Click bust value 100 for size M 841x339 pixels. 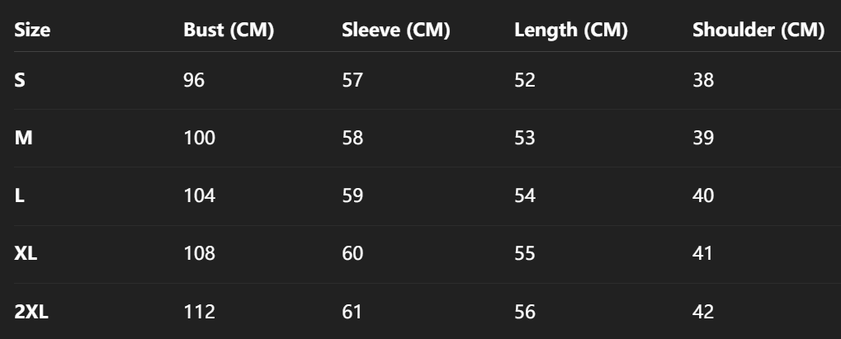pyautogui.click(x=199, y=139)
